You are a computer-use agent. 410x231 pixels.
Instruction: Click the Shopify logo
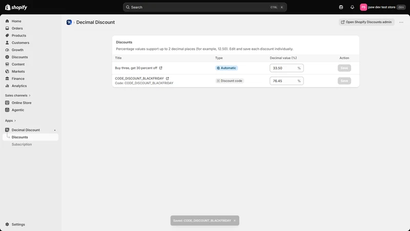tap(16, 7)
